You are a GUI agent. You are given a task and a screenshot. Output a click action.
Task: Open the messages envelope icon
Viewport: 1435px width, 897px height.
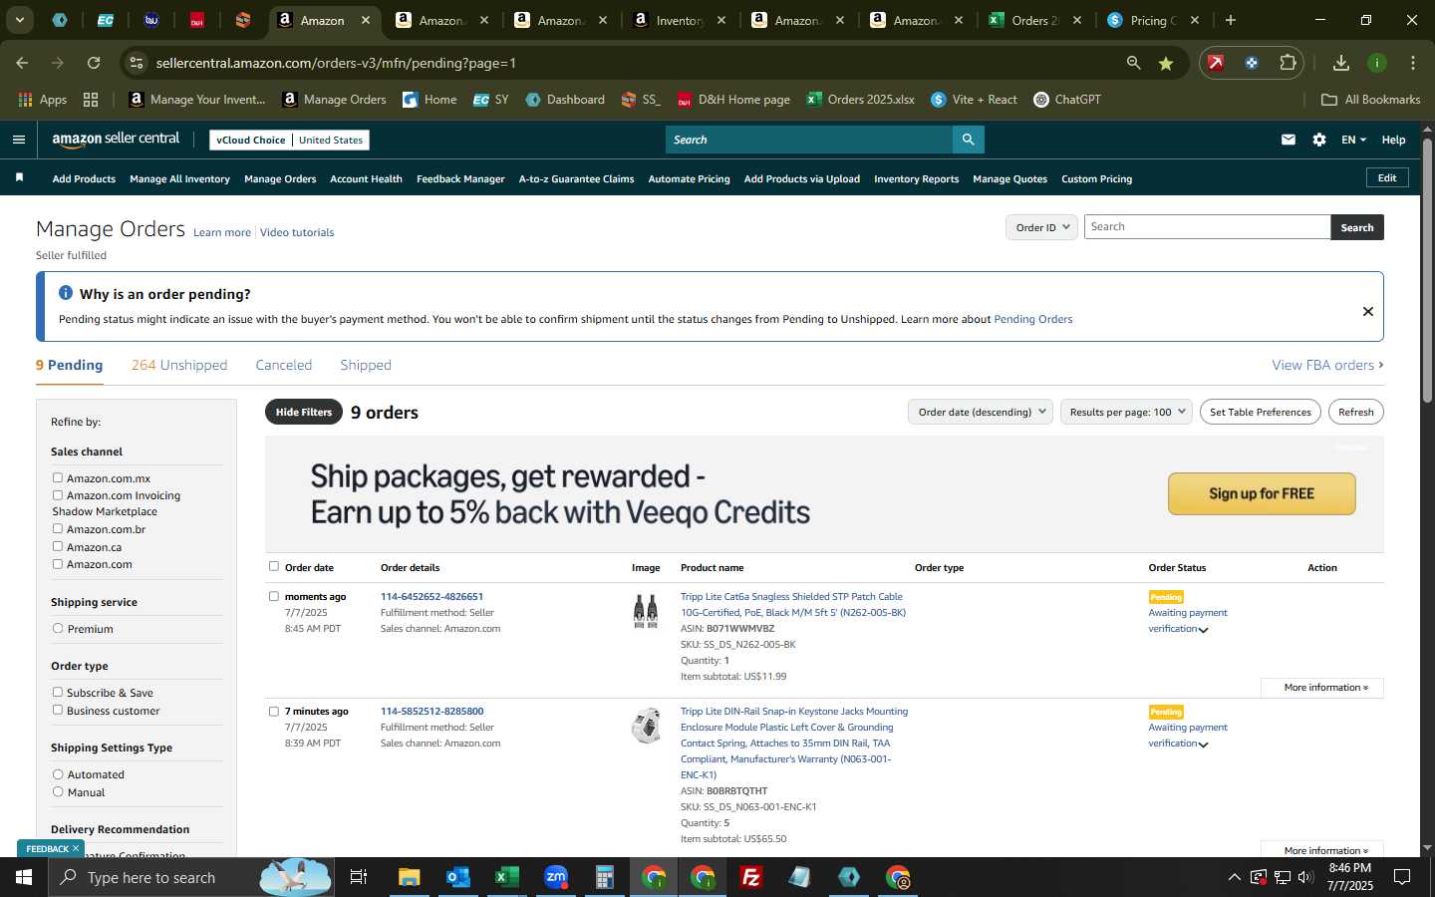tap(1289, 140)
